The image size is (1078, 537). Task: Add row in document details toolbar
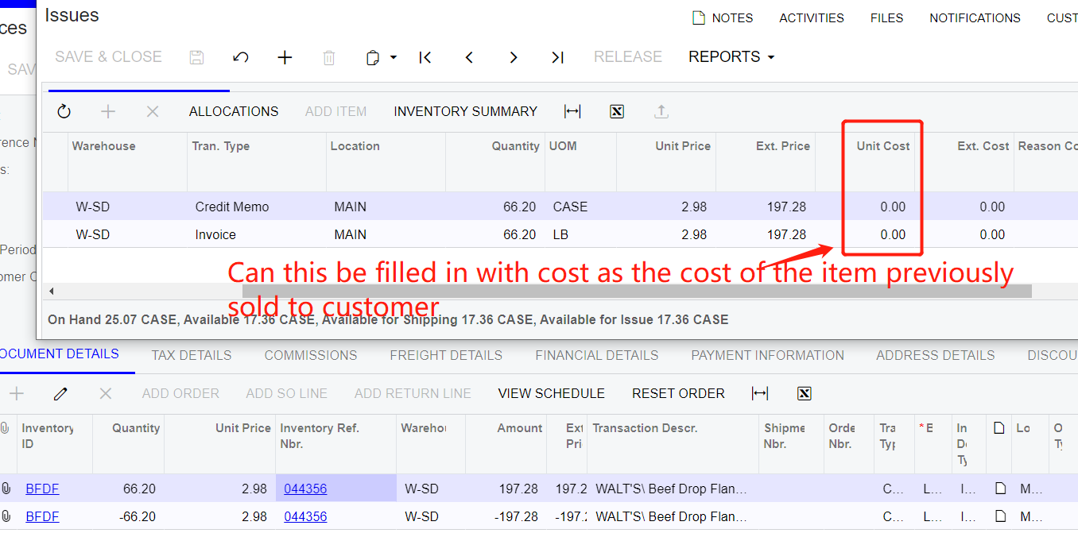[17, 394]
